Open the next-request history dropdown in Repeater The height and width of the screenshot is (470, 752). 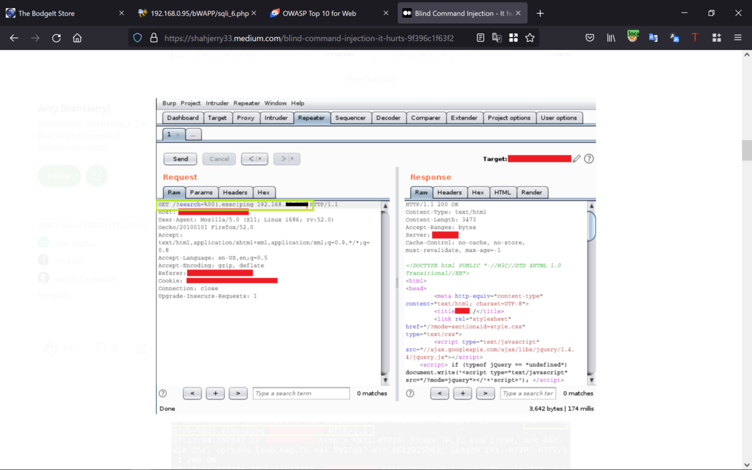[x=287, y=159]
